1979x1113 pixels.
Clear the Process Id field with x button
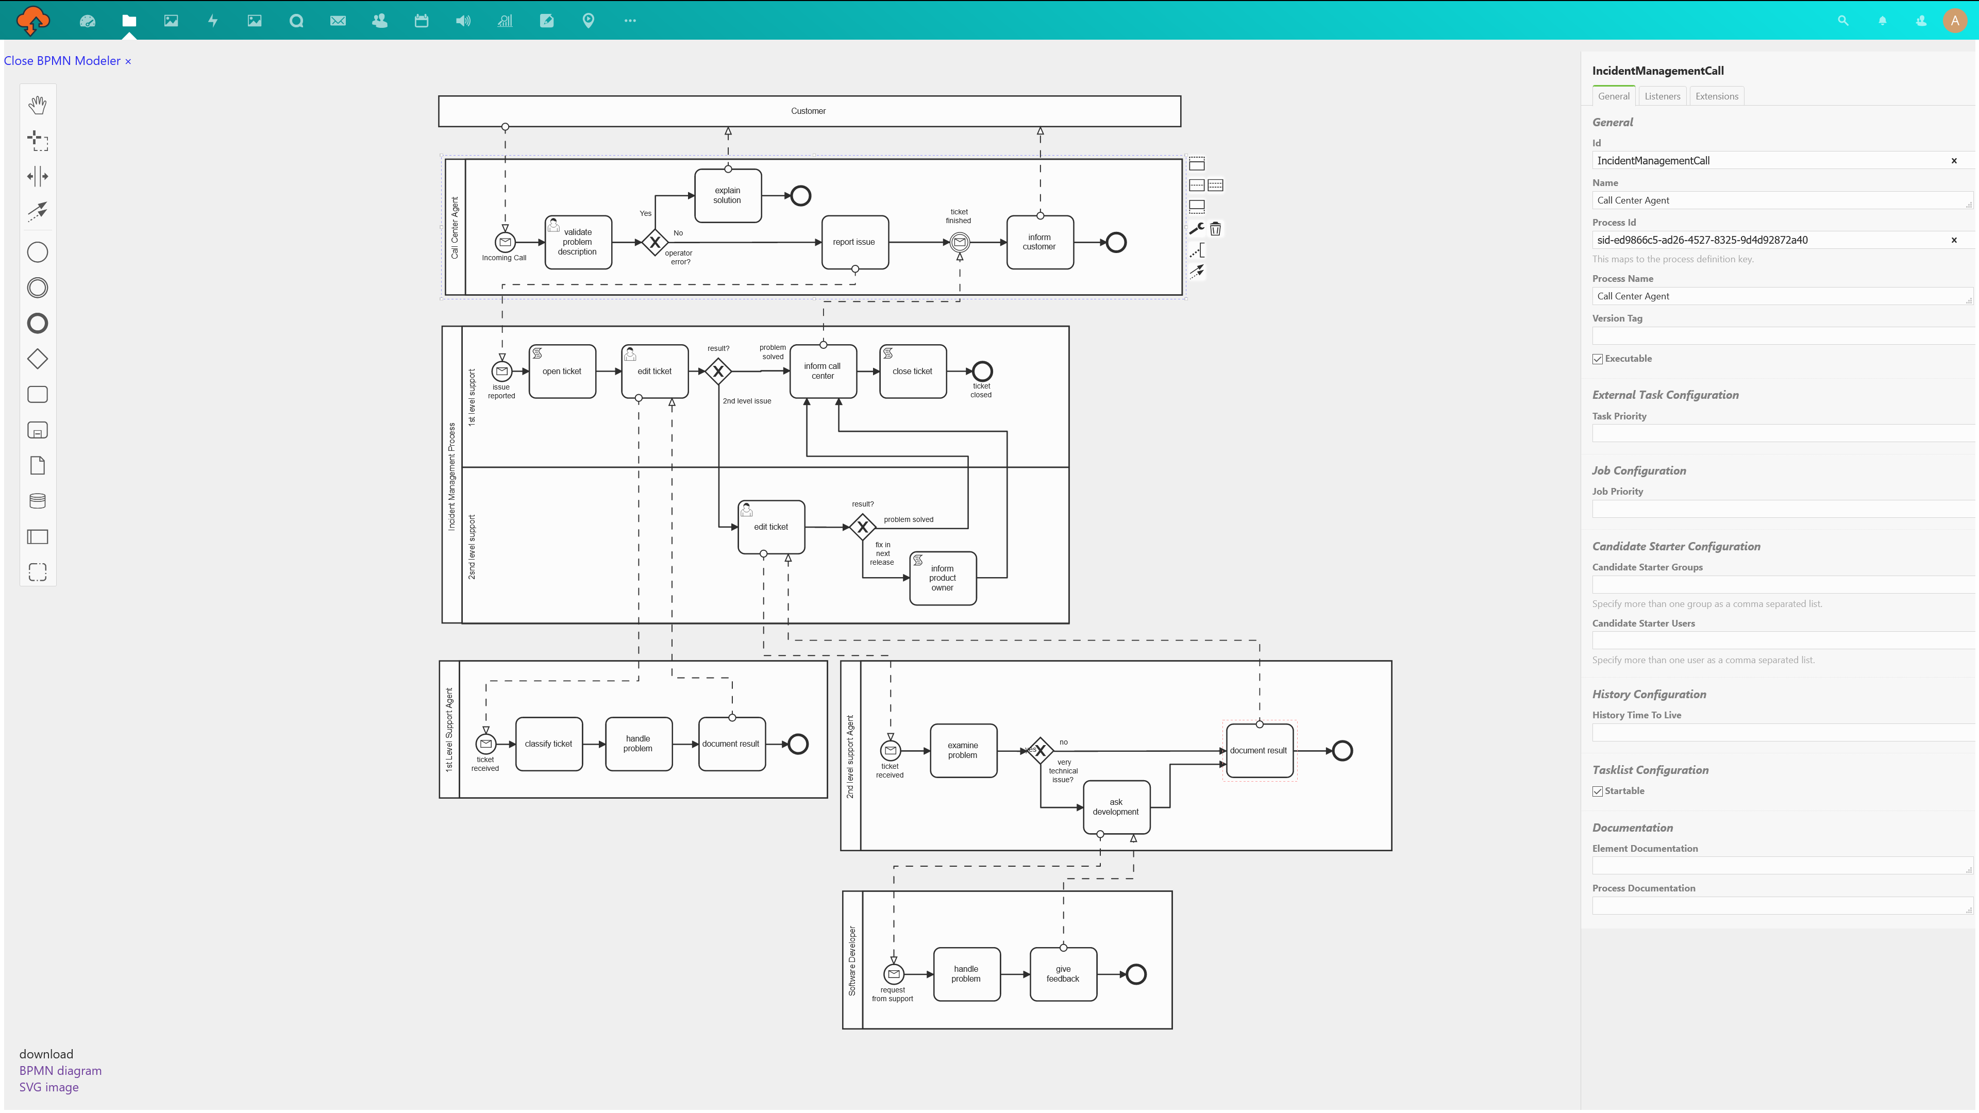(1954, 241)
